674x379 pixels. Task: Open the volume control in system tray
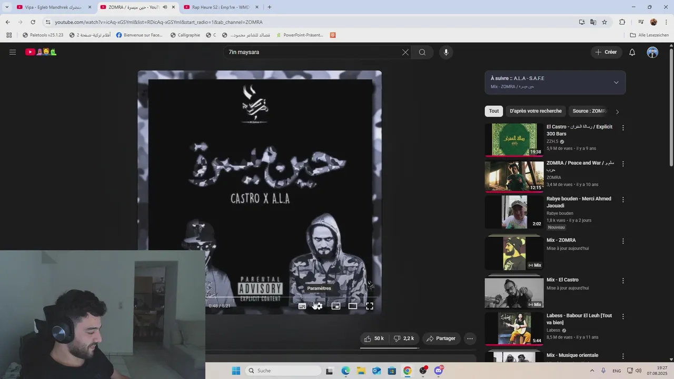click(x=638, y=371)
